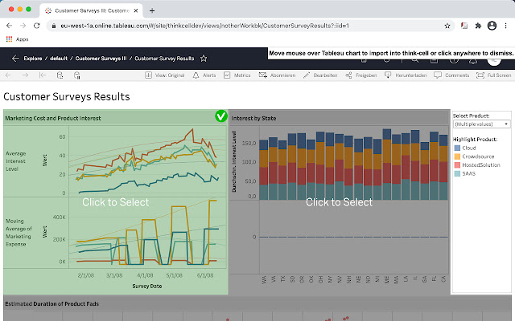Screen dimensions: 515x321
Task: Click the favorite star next to Customer Survey Results
Action: [x=204, y=59]
